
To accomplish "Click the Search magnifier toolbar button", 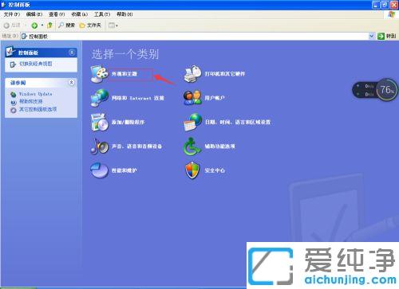I will point(66,25).
